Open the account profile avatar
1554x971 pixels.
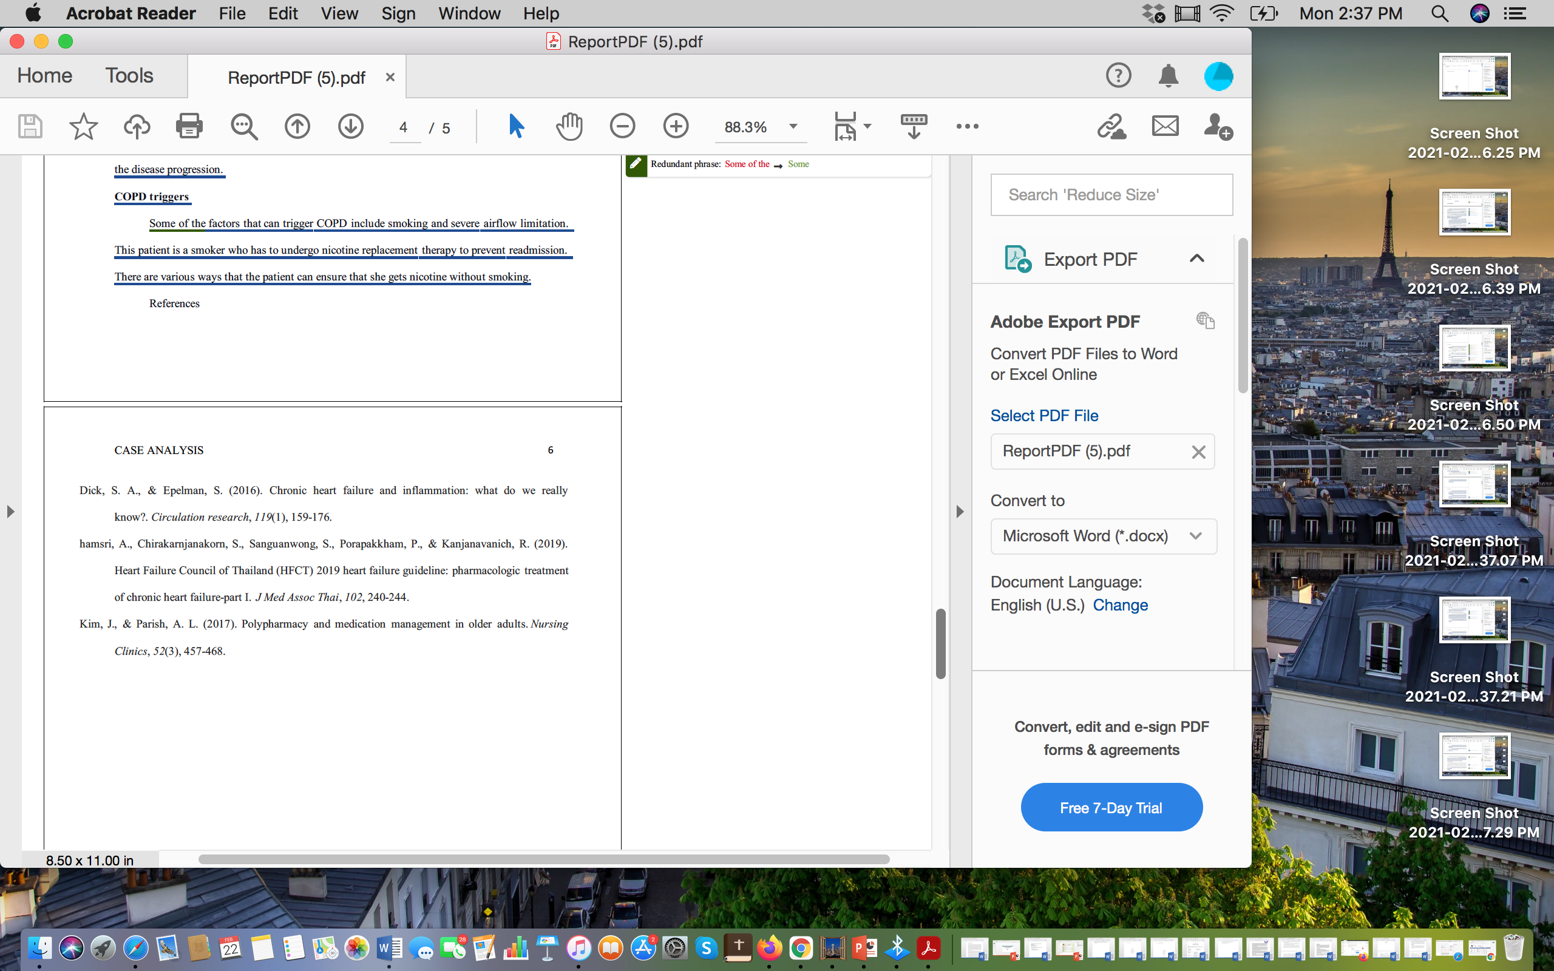coord(1218,76)
